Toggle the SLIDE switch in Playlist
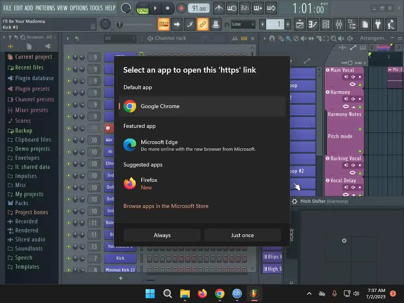 pos(365,63)
